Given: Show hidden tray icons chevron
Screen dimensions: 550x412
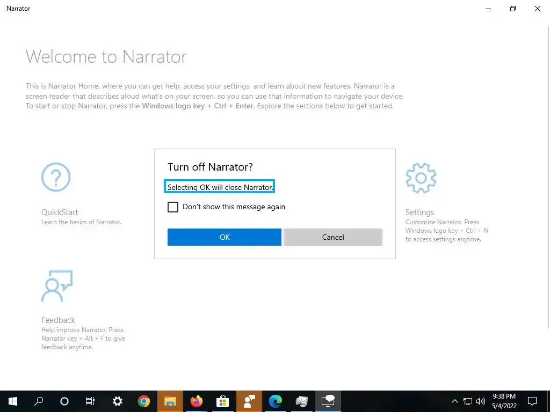Looking at the screenshot, I should (454, 401).
